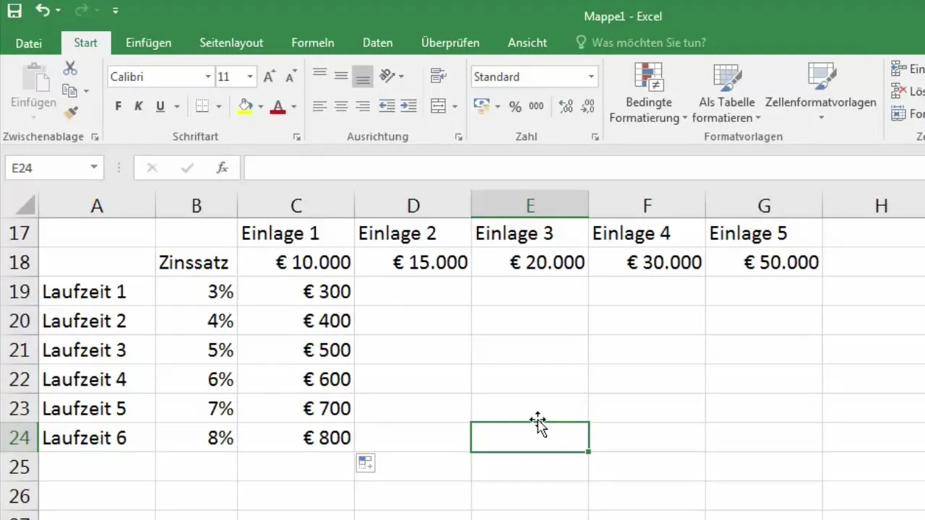925x520 pixels.
Task: Toggle center text alignment
Action: [x=341, y=107]
